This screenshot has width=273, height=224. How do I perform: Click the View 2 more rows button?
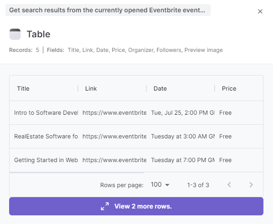[x=136, y=206]
